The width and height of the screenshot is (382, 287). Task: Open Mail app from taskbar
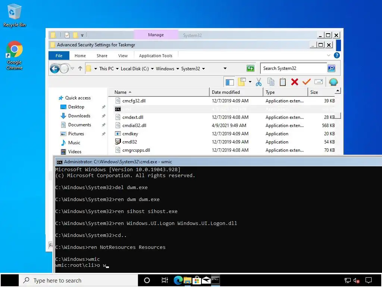pos(206,280)
